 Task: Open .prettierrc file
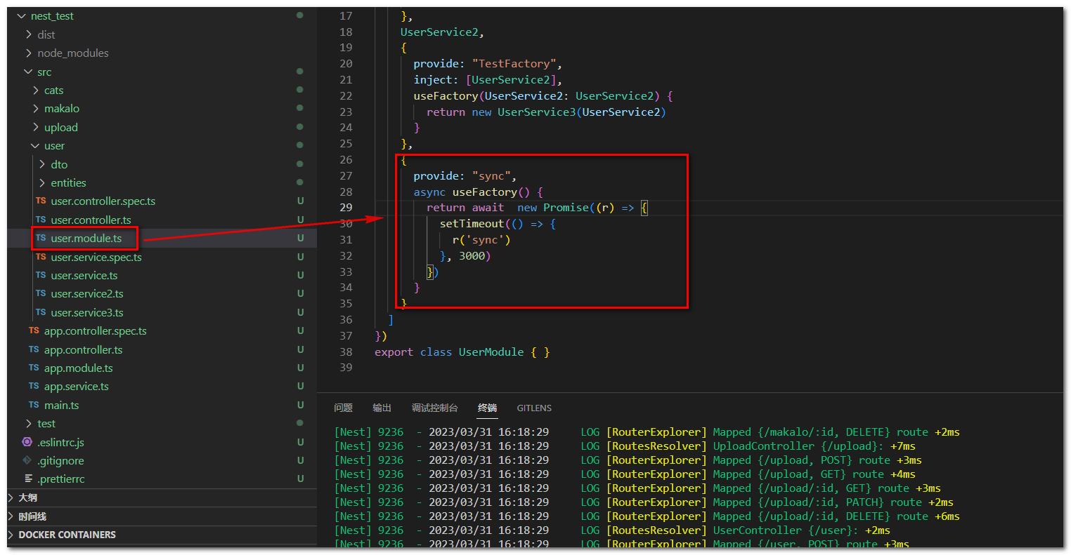pos(60,479)
